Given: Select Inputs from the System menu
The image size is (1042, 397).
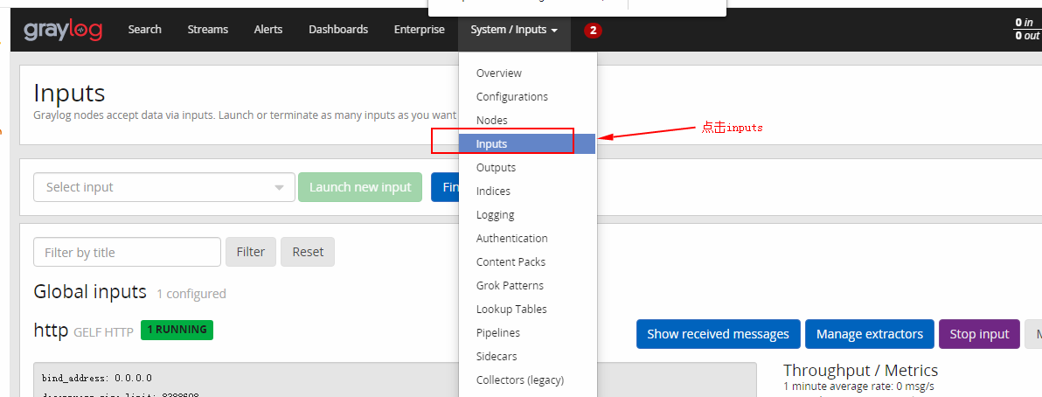Looking at the screenshot, I should click(x=492, y=144).
